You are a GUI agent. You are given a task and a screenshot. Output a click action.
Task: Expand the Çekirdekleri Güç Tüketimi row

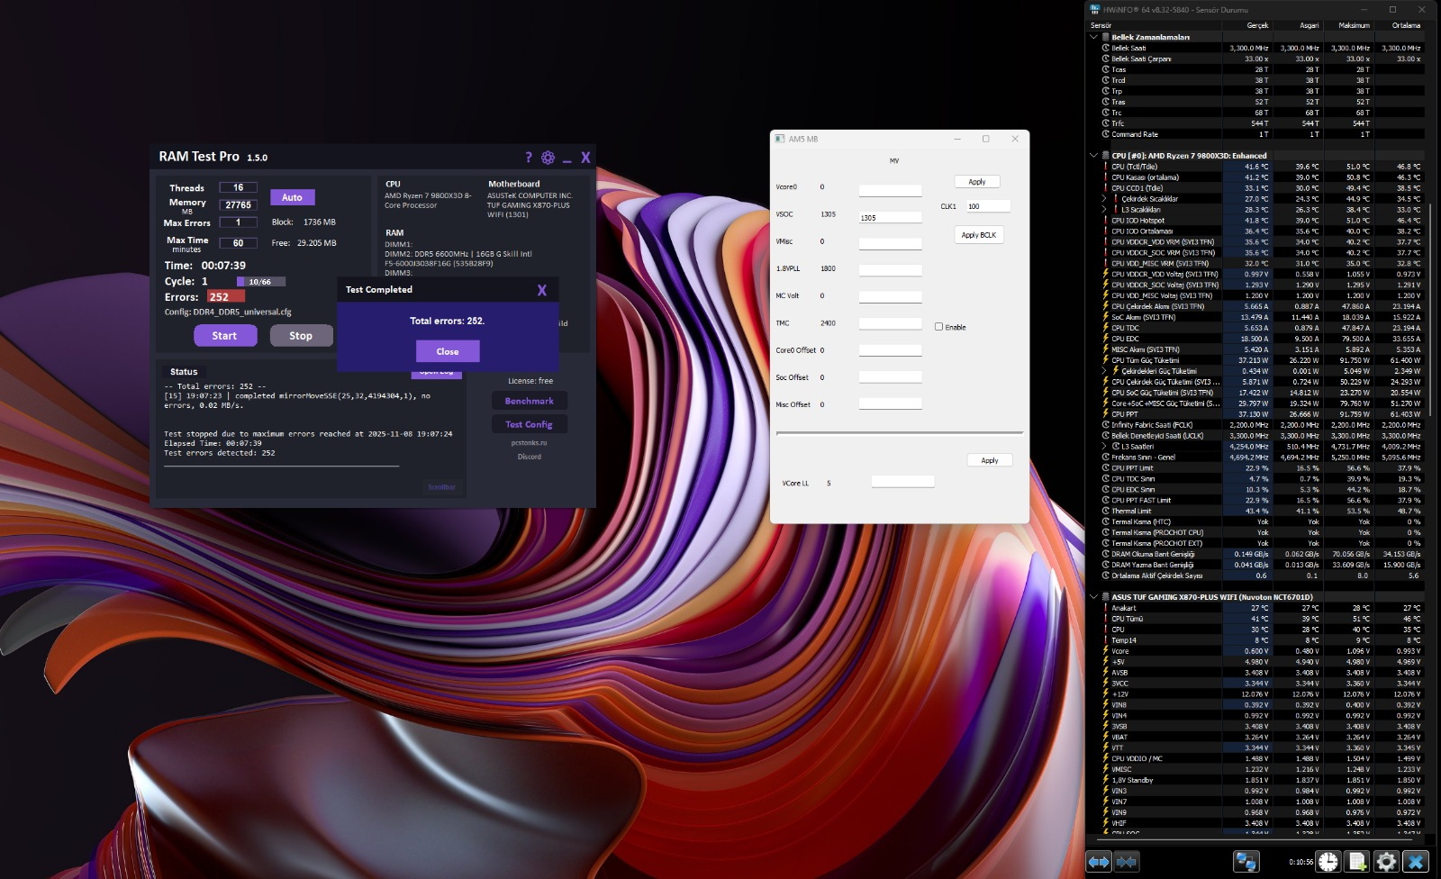[x=1104, y=371]
